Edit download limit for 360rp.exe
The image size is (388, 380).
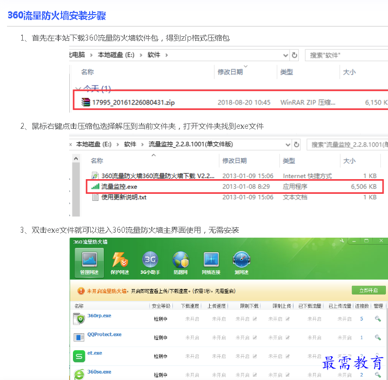click(x=255, y=319)
